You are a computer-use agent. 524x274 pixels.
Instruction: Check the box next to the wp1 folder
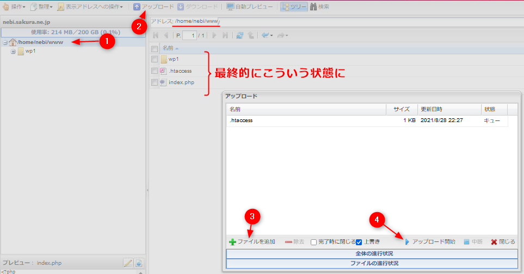[x=155, y=59]
